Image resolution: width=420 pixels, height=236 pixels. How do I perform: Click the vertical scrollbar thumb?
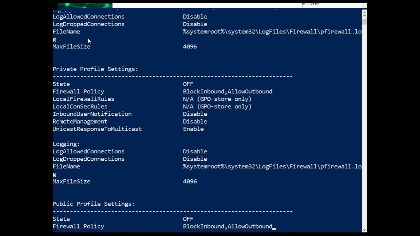tap(364, 22)
